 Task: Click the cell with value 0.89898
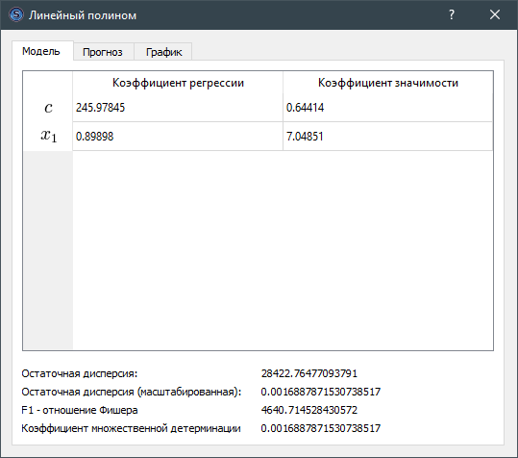pyautogui.click(x=178, y=137)
